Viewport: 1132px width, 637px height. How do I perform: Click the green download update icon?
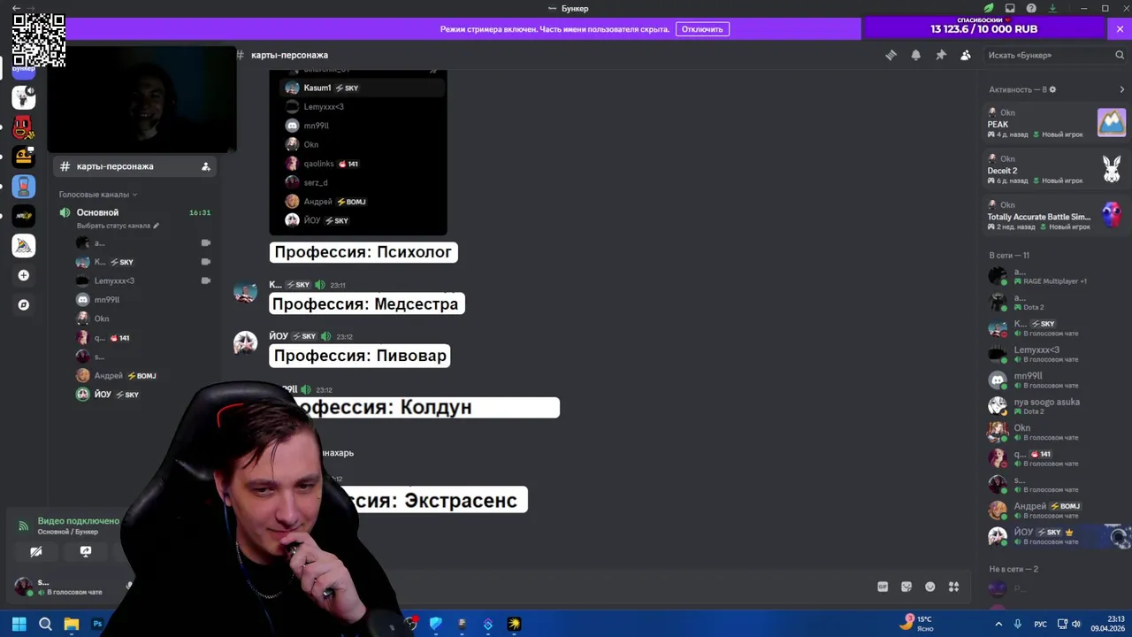point(1052,8)
